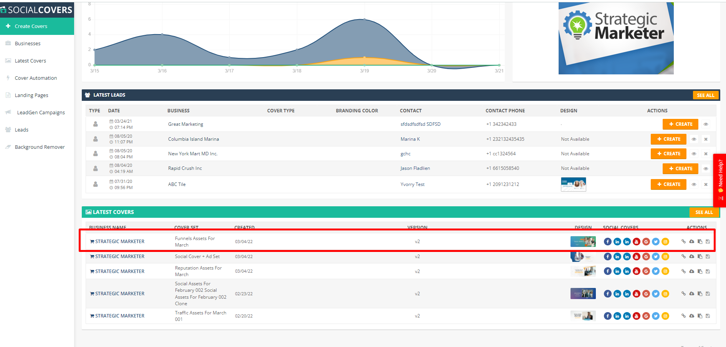Delete the Columbia Island Marina lead

coord(706,139)
